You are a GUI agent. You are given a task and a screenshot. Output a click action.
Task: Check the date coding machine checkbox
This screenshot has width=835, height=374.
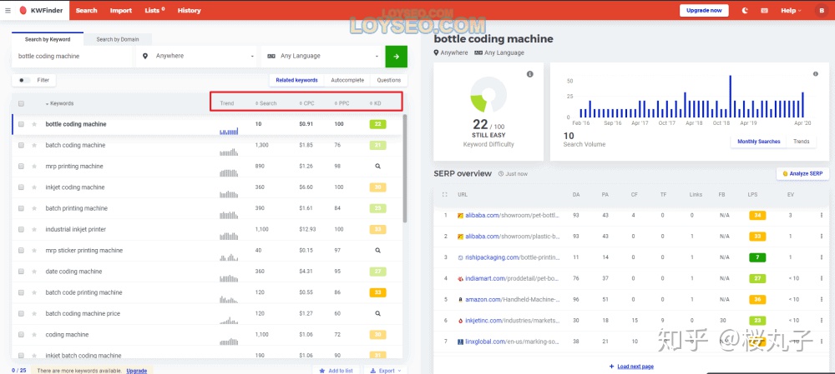click(x=22, y=272)
